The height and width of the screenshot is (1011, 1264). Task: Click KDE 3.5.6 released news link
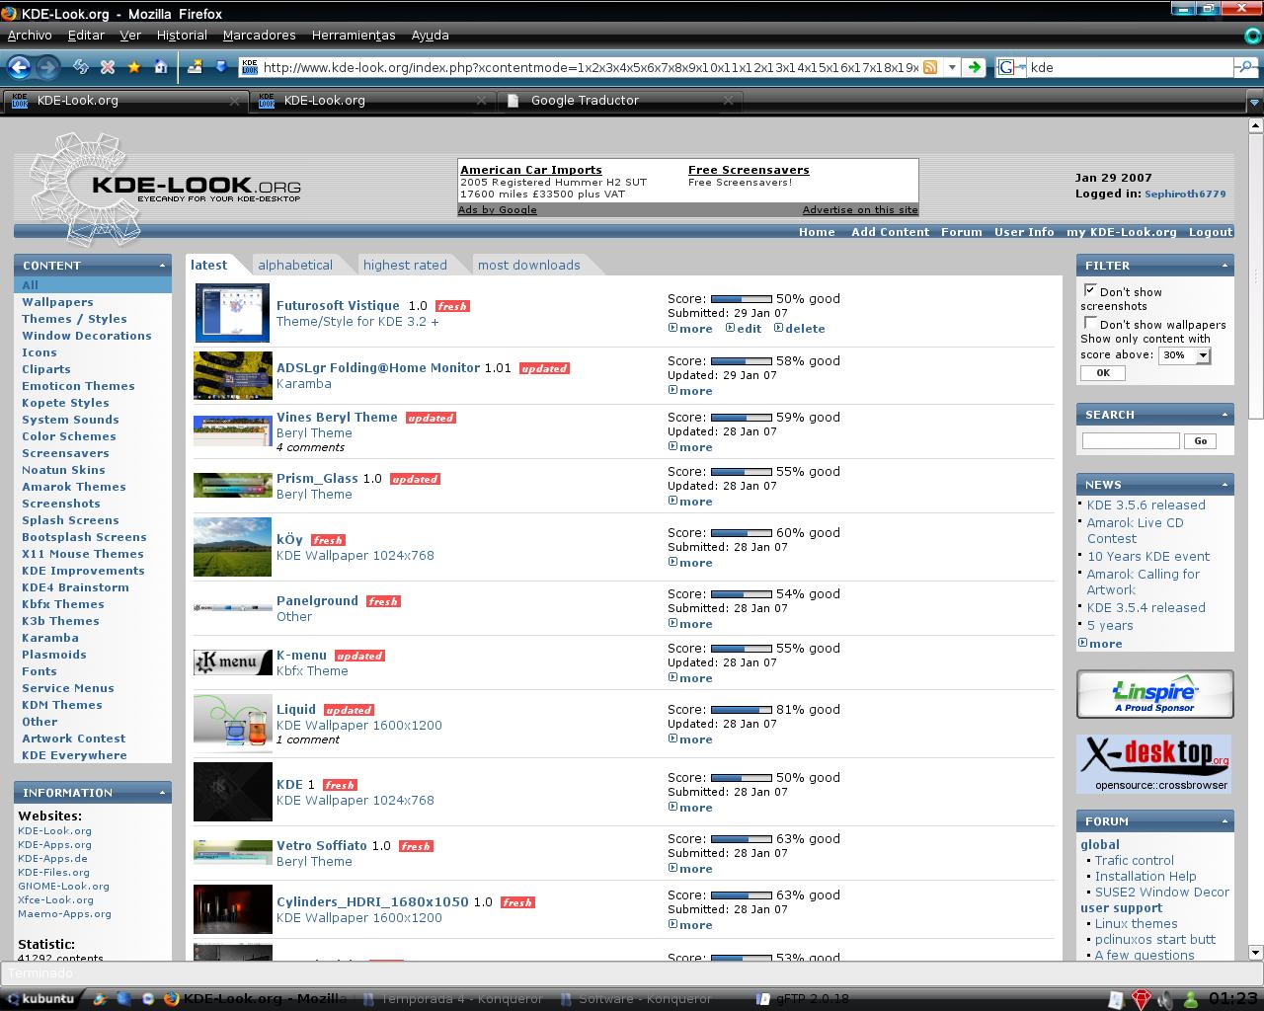click(x=1145, y=505)
